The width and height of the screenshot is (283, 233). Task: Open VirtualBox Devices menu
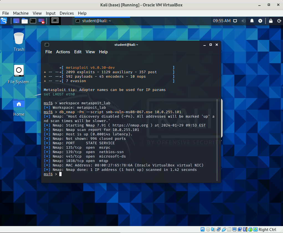click(67, 13)
